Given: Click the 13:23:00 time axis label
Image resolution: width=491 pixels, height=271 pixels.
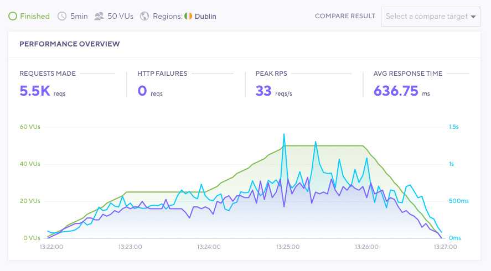Looking at the screenshot, I should pos(130,247).
